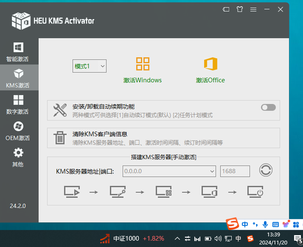This screenshot has width=303, height=247.
Task: Open the hamburger menu in title bar
Action: [x=253, y=9]
